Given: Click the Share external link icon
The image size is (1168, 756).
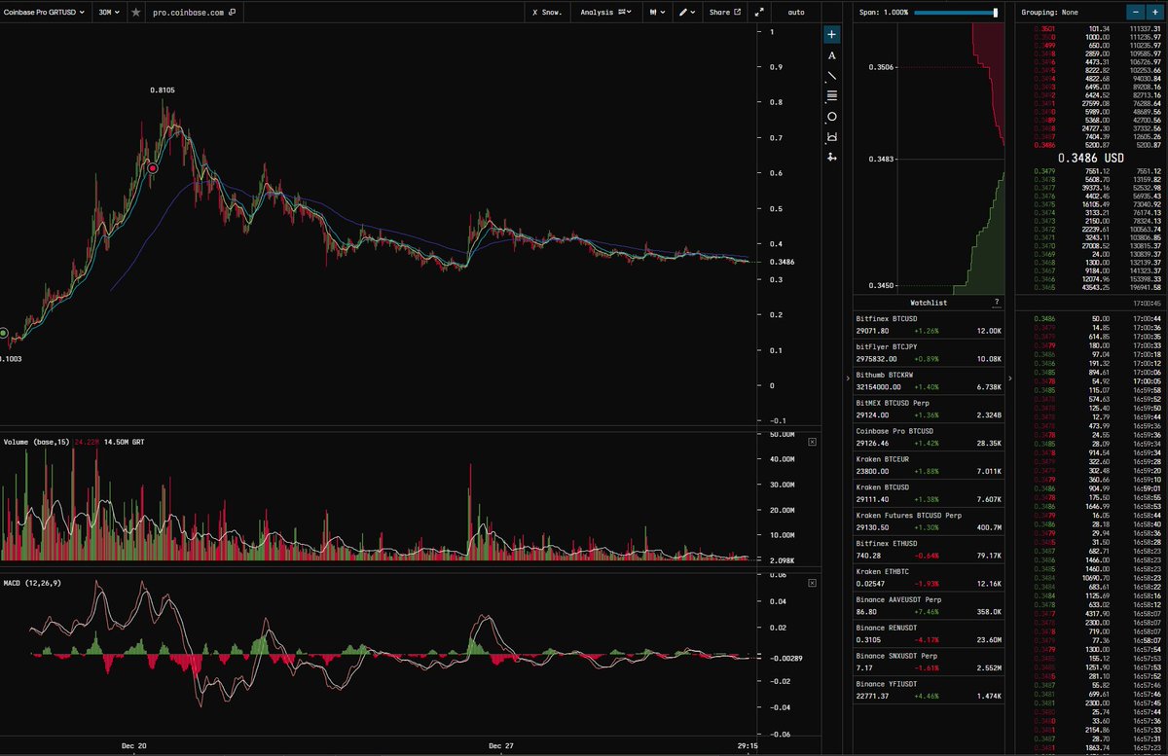Looking at the screenshot, I should [737, 13].
